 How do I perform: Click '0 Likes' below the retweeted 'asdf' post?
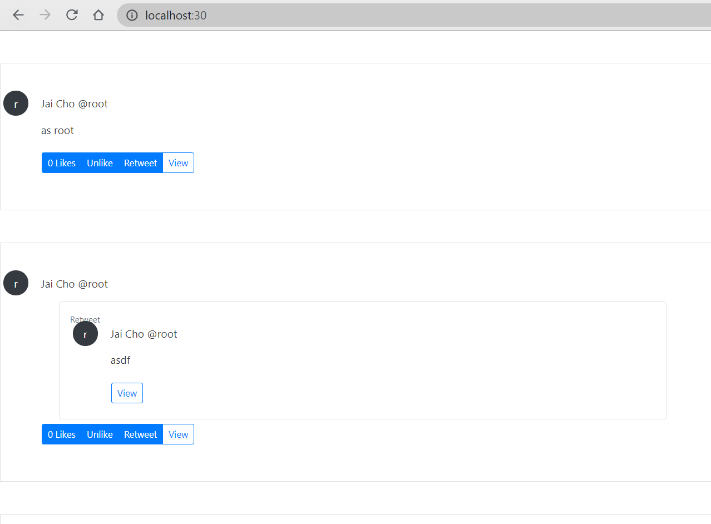pos(62,434)
